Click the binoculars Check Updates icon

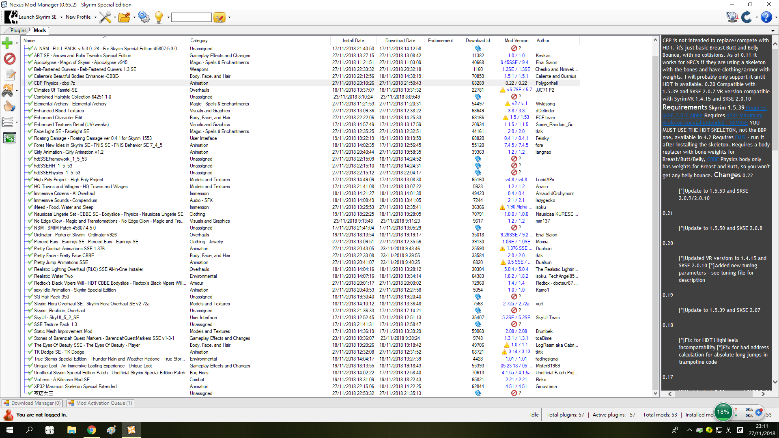tap(8, 90)
